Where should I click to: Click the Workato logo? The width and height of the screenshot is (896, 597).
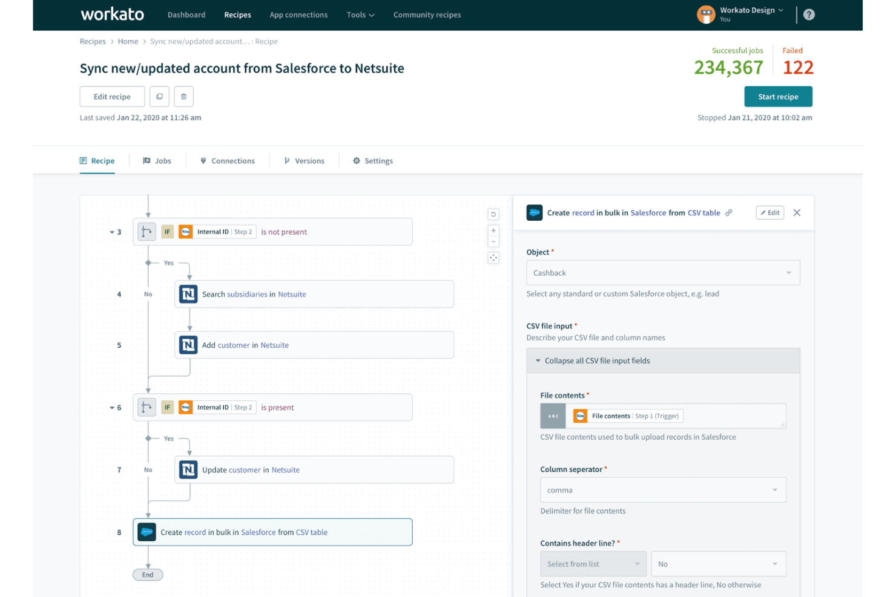113,15
